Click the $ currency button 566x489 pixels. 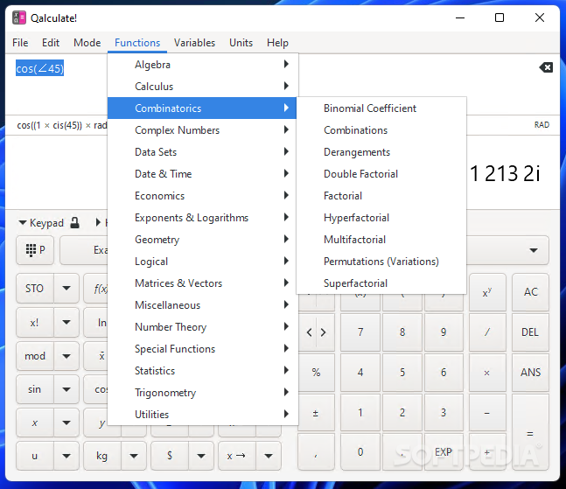[170, 456]
